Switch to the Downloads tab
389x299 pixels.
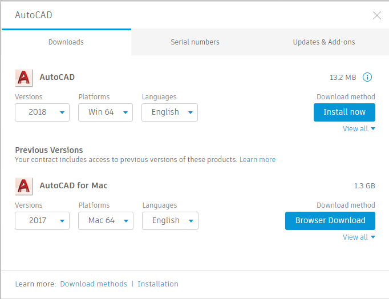(66, 42)
